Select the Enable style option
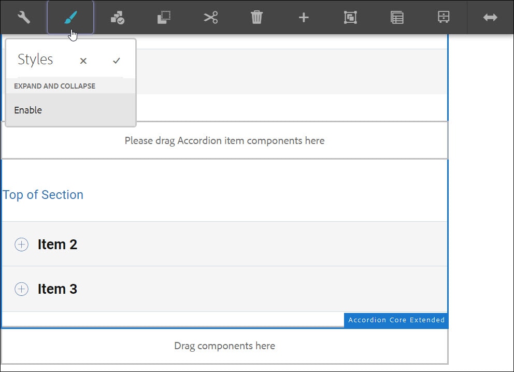 click(71, 110)
